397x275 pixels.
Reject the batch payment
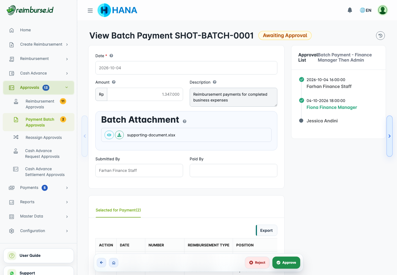[257, 263]
